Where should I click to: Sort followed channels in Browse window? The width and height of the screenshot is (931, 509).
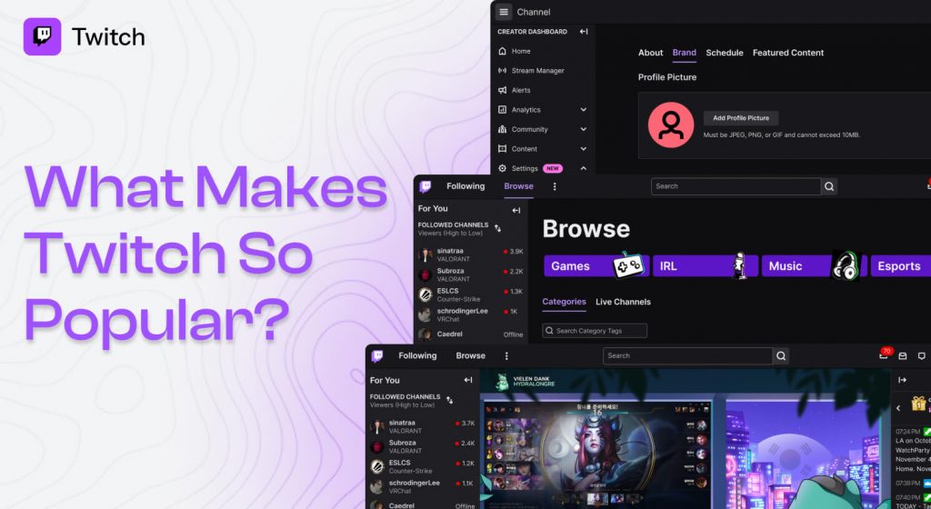click(497, 228)
